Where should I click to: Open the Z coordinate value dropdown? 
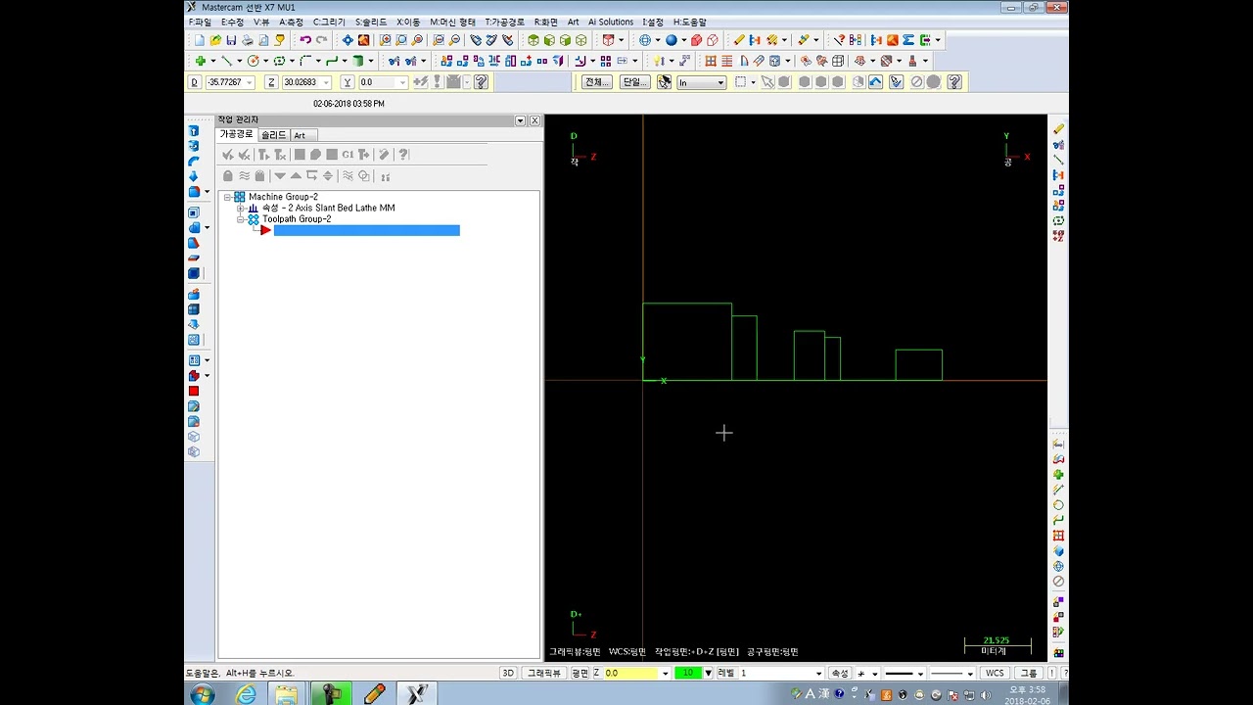click(326, 82)
